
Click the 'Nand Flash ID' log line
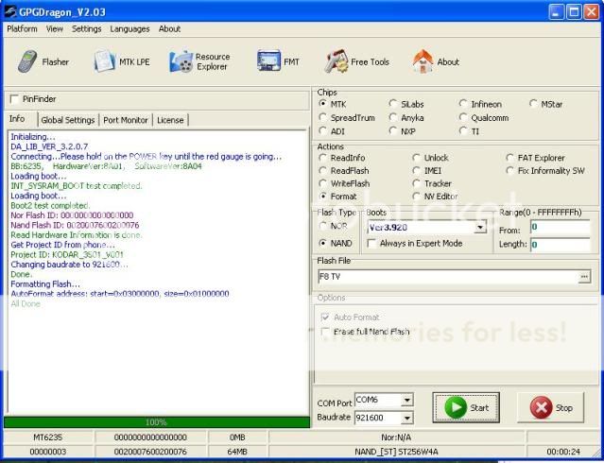pyautogui.click(x=75, y=225)
